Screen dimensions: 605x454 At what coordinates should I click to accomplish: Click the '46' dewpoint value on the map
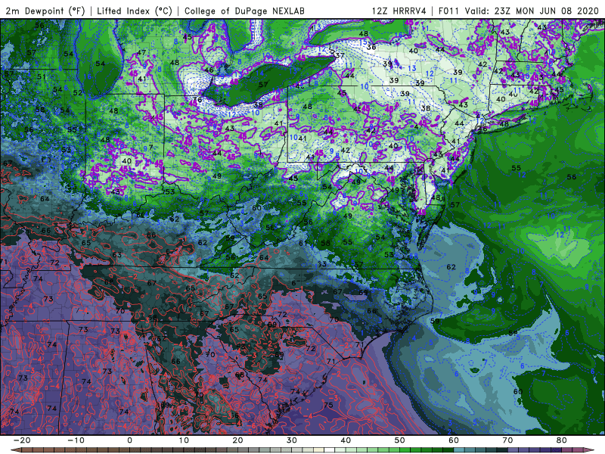click(209, 70)
